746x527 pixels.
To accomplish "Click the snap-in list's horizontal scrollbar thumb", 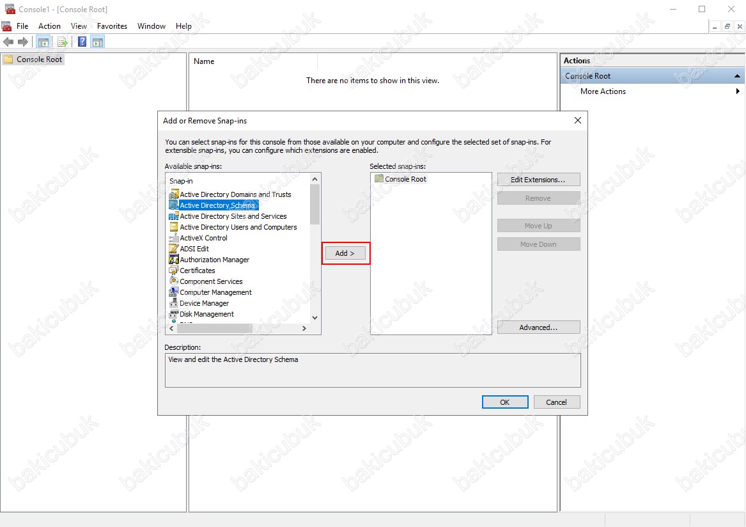I will click(x=215, y=329).
